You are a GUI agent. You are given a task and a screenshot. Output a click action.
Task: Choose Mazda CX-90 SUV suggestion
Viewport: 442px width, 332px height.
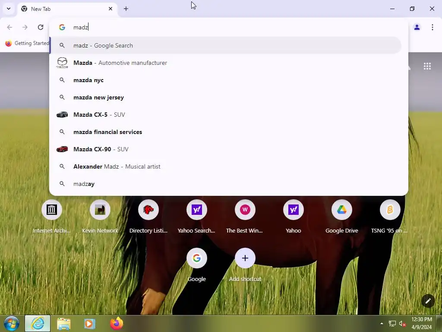(x=225, y=149)
